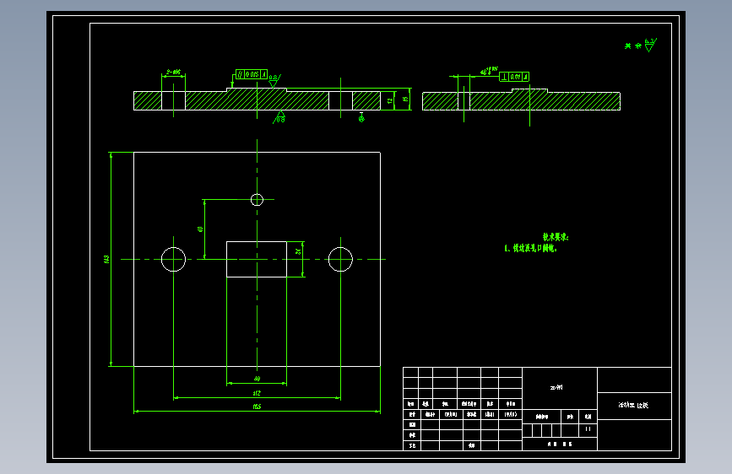Click the 1:1 scale cell in title block
The image size is (732, 474).
click(588, 428)
